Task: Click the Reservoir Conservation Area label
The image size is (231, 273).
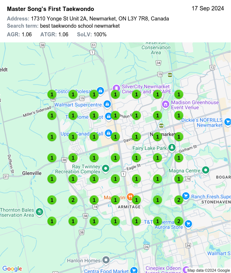Action: 156,48
